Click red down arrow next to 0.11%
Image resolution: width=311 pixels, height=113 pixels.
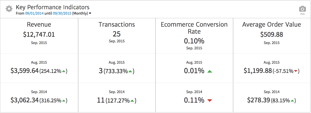coord(209,100)
